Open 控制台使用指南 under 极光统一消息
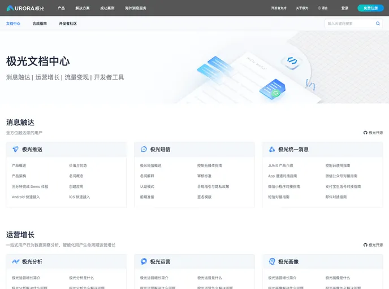 pyautogui.click(x=338, y=165)
